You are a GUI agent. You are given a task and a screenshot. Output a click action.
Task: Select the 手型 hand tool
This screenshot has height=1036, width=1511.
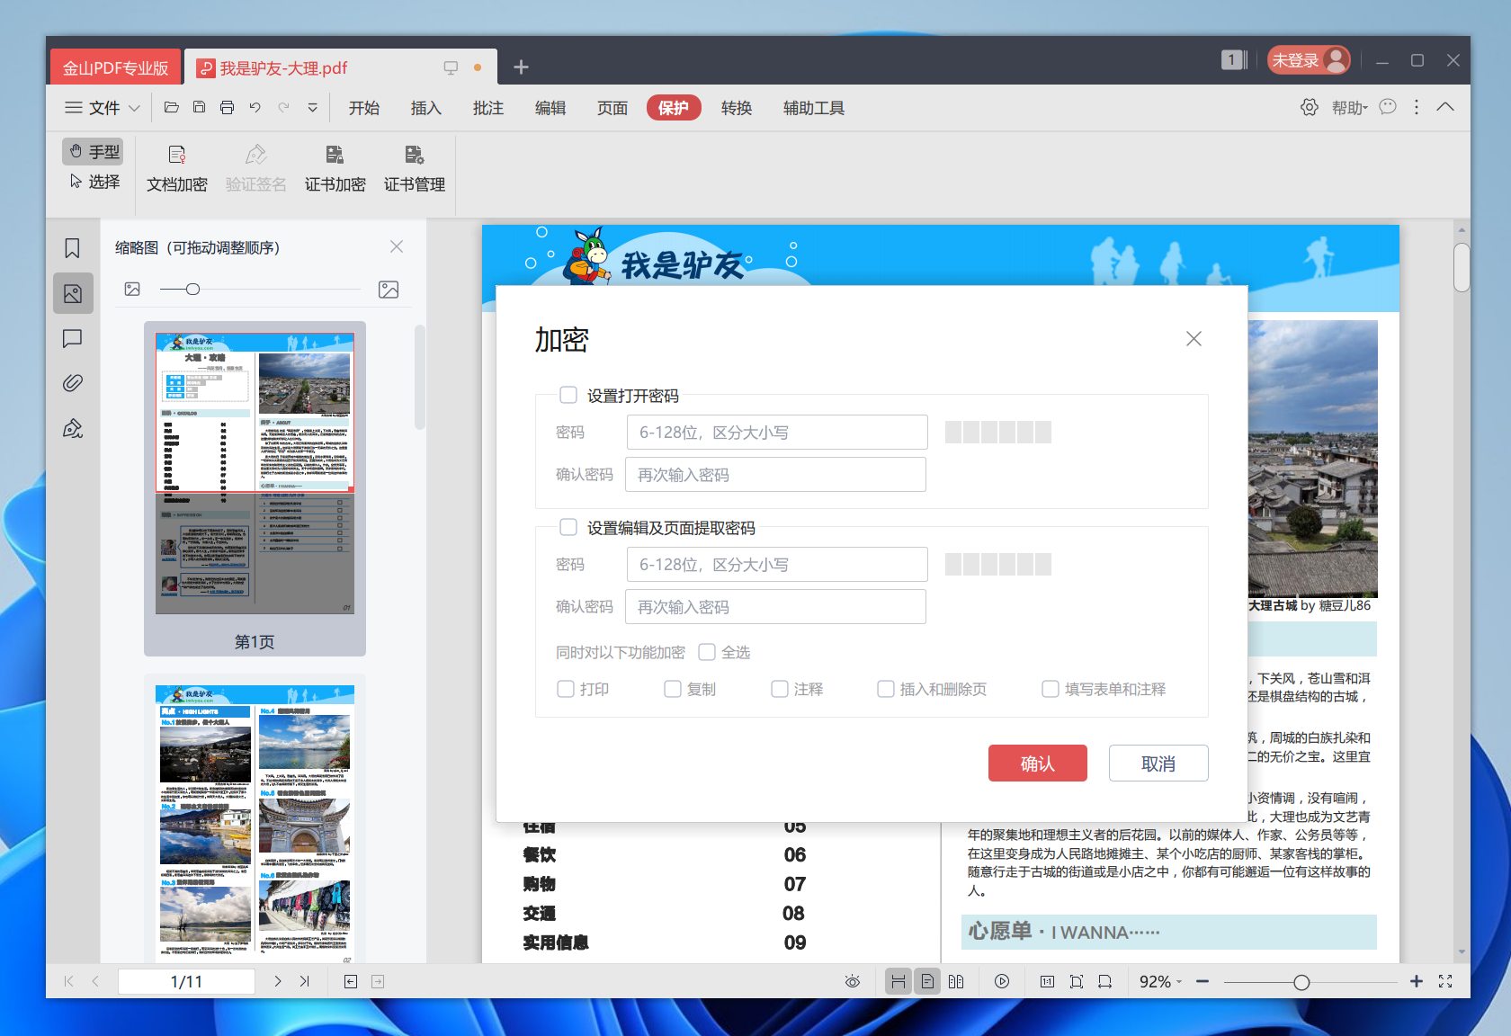(94, 151)
